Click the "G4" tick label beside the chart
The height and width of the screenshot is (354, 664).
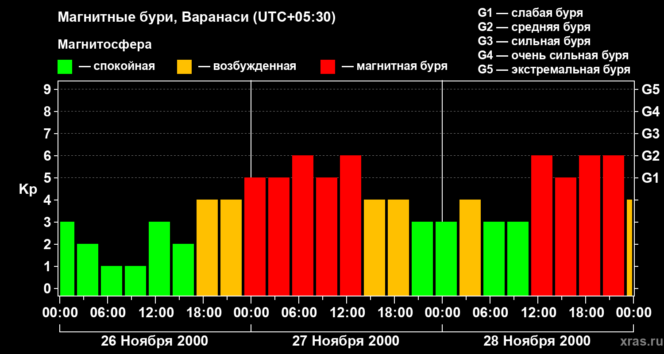650,112
